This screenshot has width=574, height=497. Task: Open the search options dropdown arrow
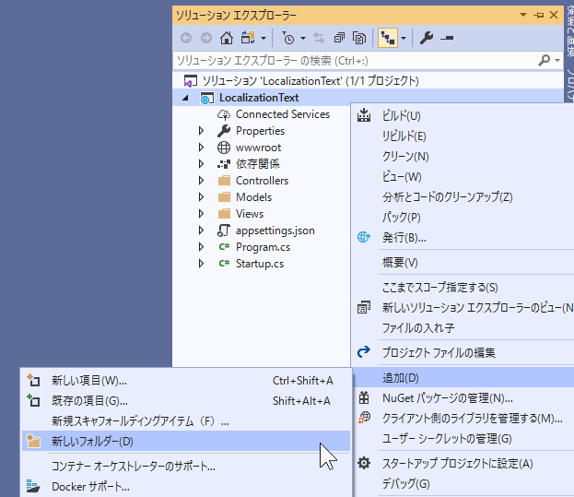[x=556, y=60]
